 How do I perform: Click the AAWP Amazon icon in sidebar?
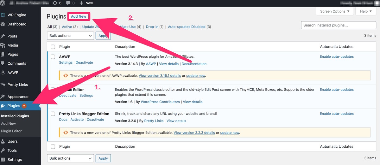(x=3, y=73)
